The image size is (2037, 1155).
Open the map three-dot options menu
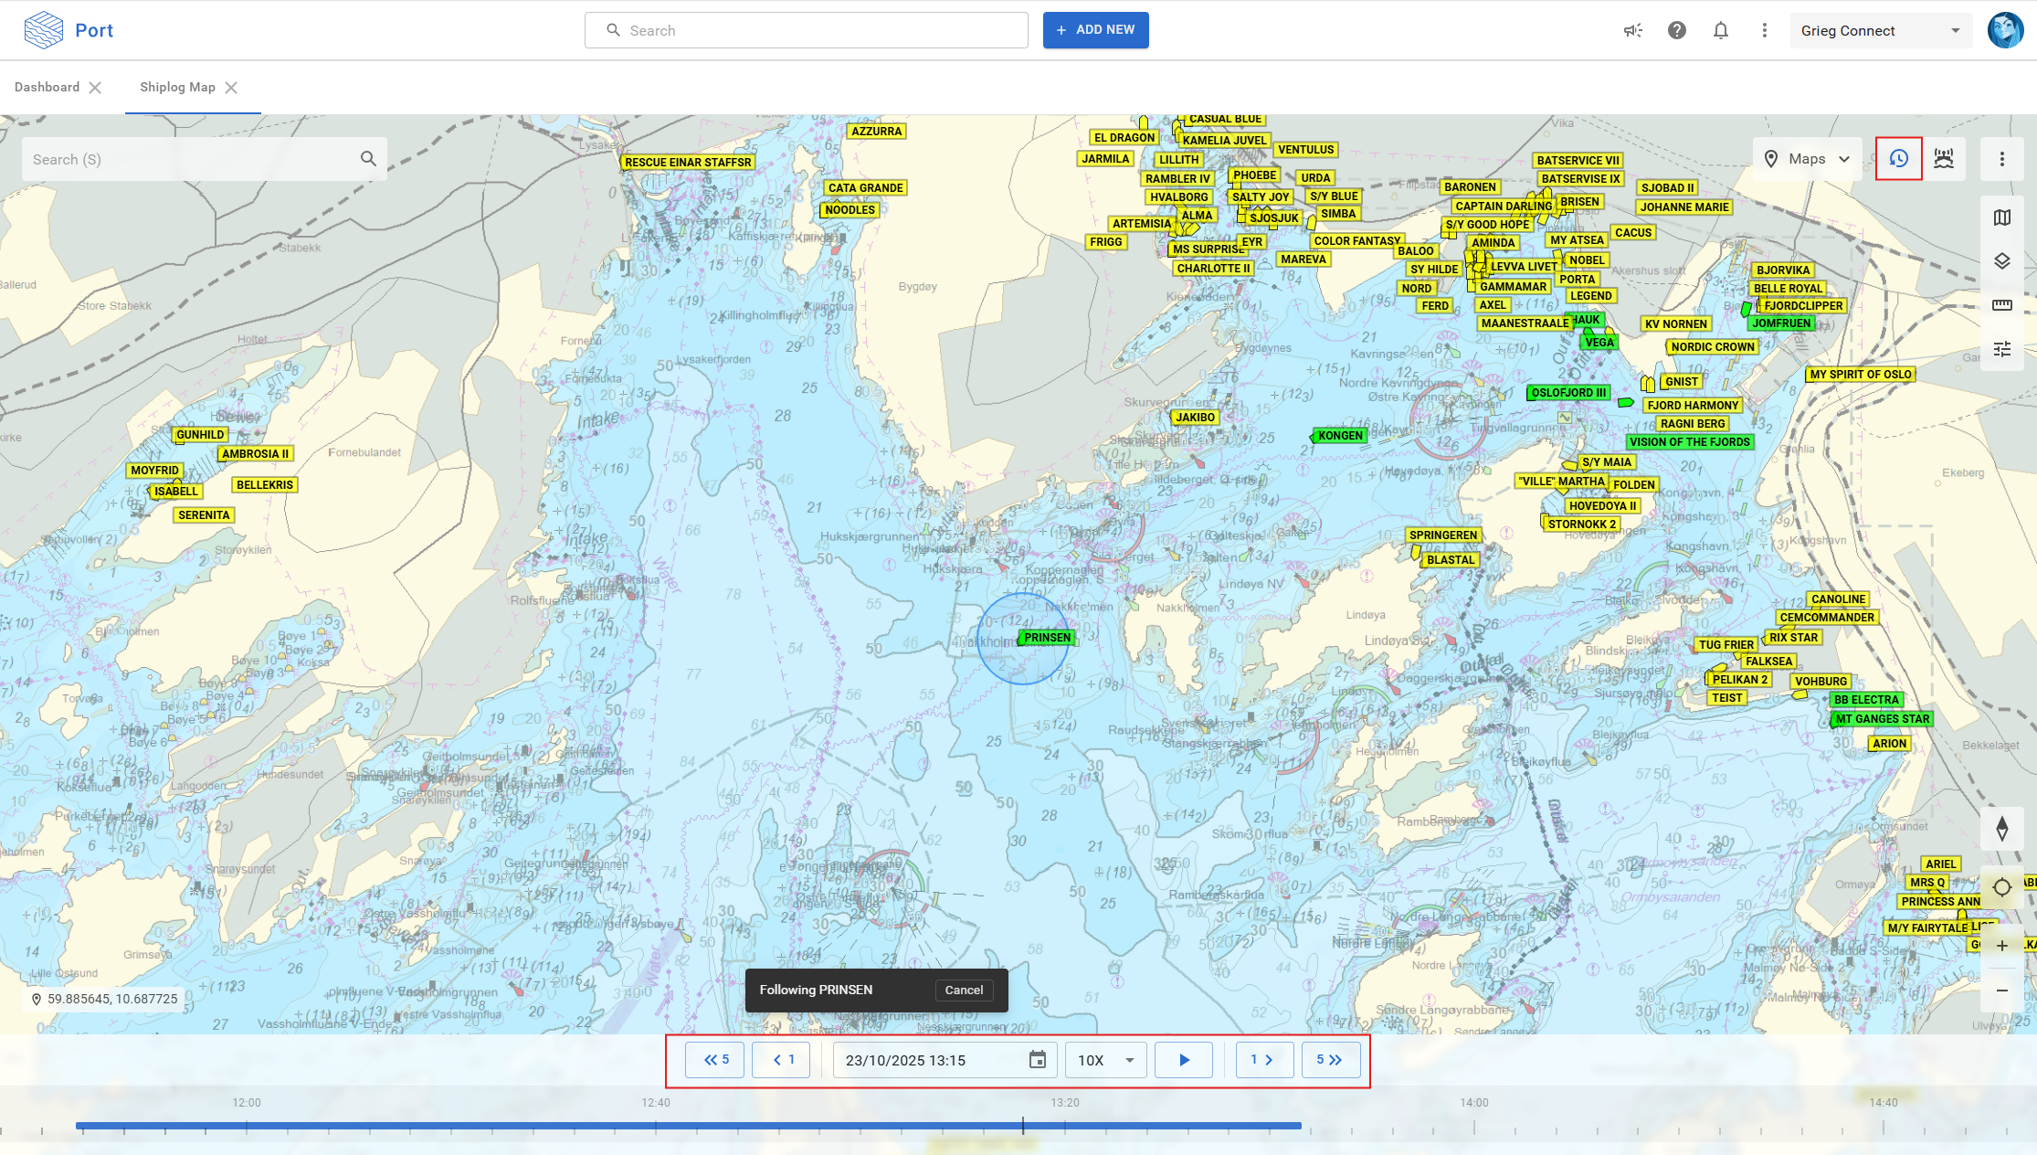tap(2001, 159)
